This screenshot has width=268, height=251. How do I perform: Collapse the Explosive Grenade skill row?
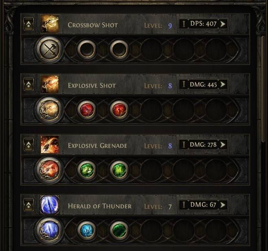click(29, 145)
